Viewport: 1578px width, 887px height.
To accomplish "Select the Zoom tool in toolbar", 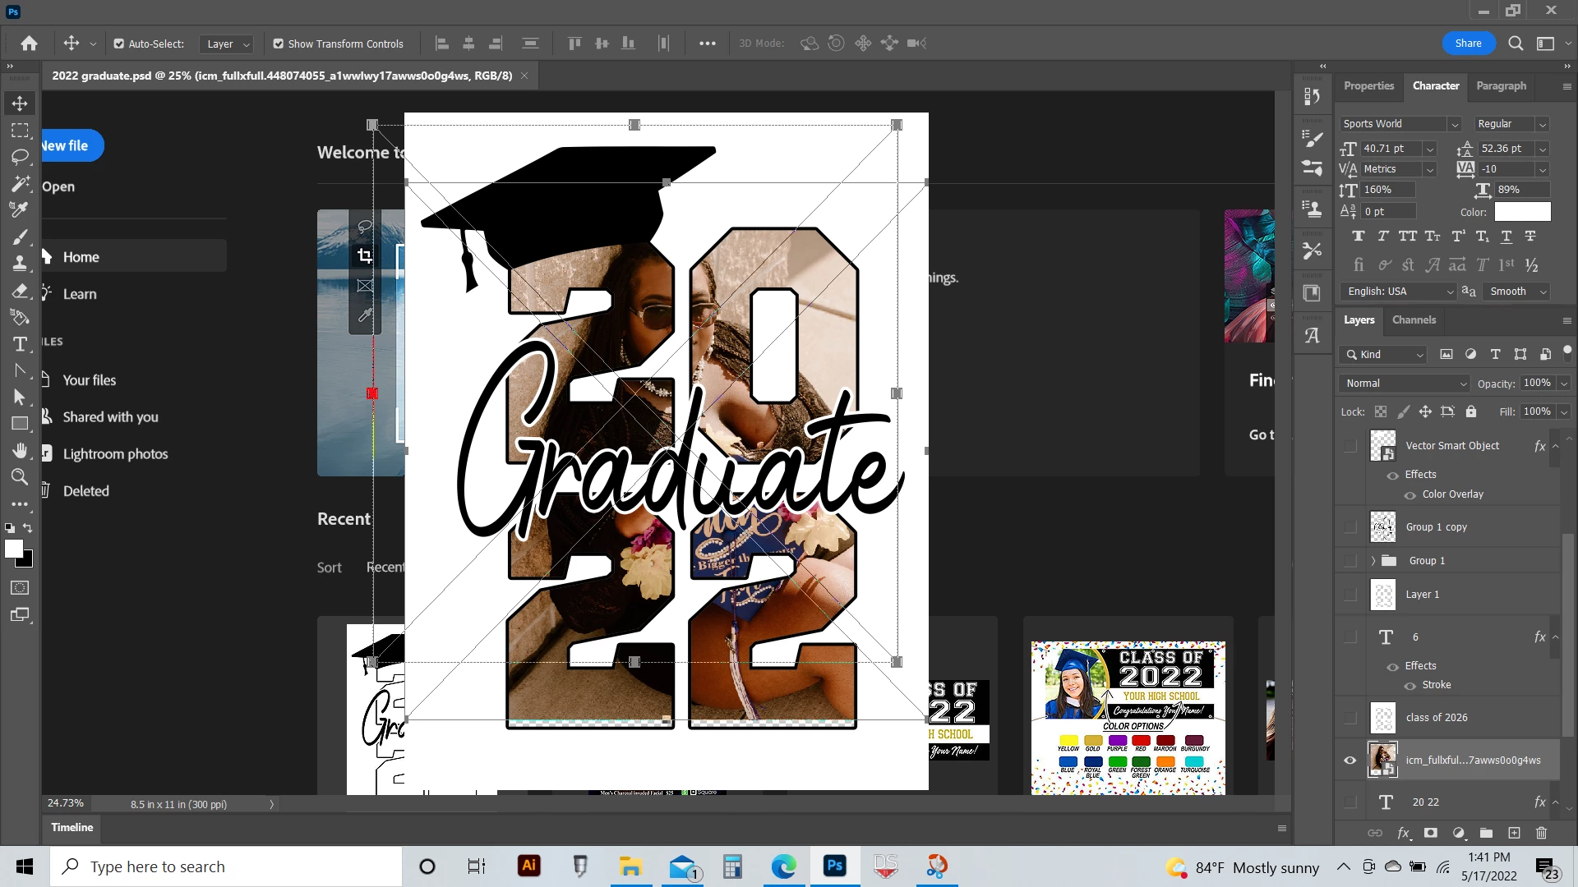I will click(20, 477).
